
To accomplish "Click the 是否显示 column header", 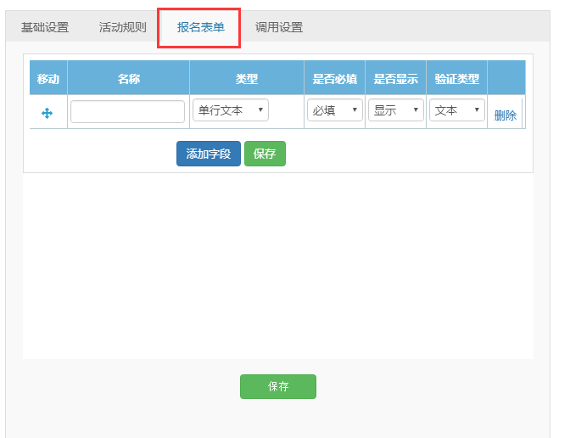I will tap(395, 79).
